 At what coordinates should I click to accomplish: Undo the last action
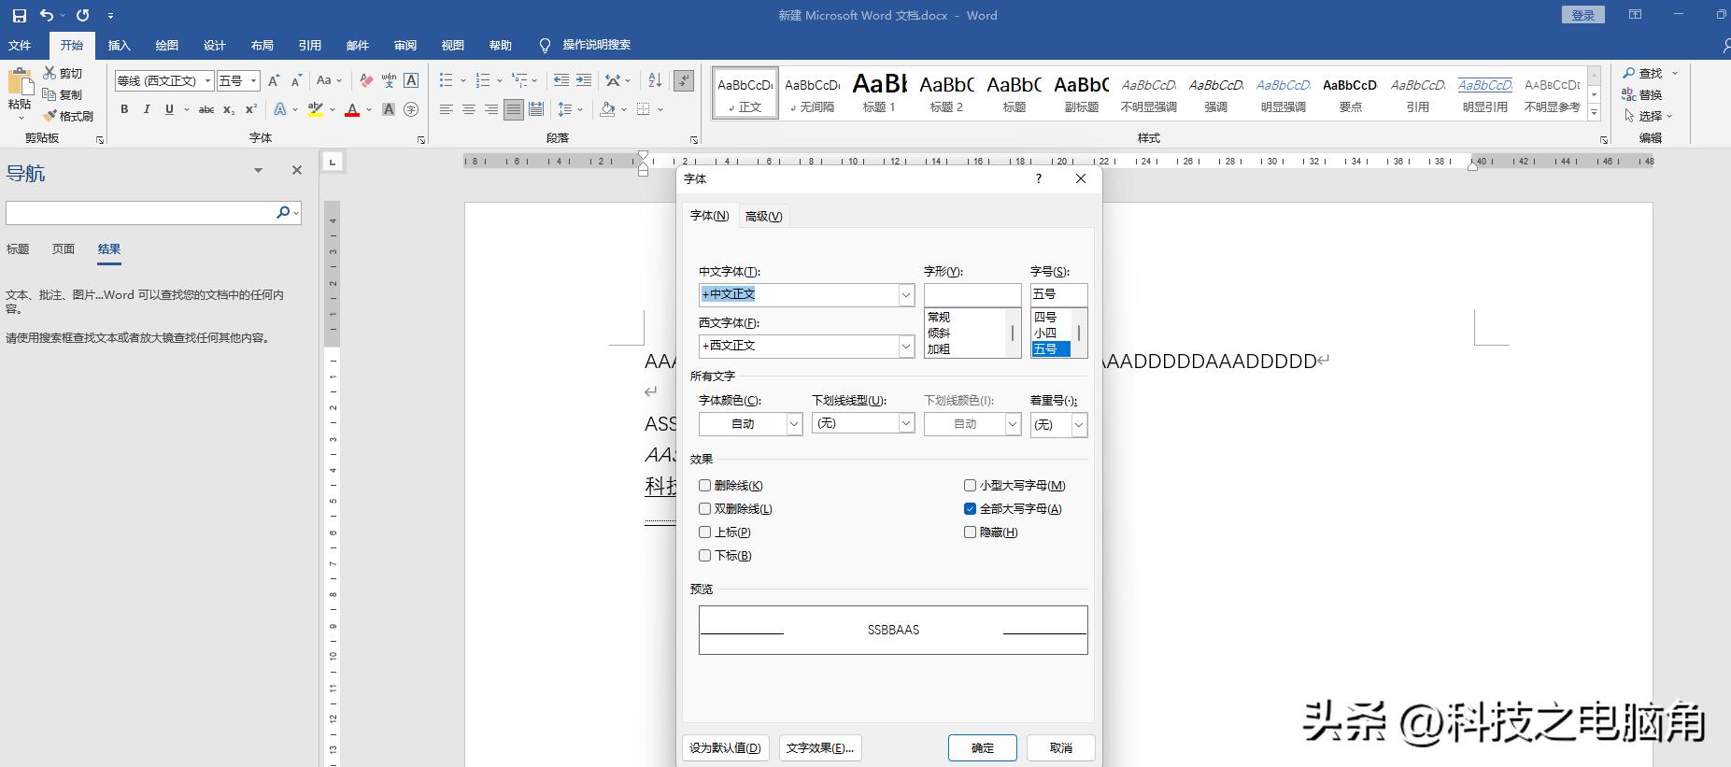click(x=46, y=15)
